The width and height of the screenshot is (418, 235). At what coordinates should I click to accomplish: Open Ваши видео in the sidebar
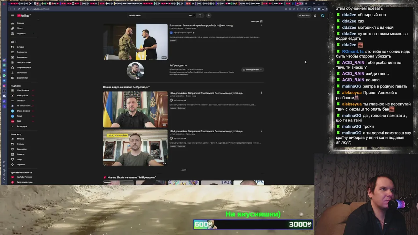point(22,57)
